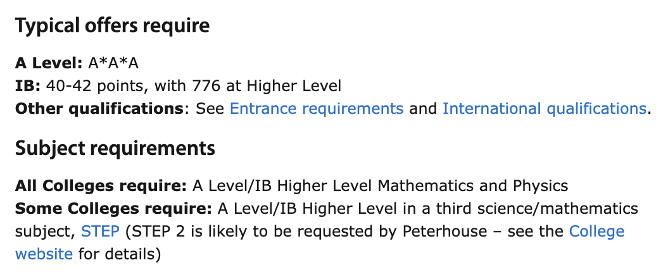This screenshot has height=272, width=656.
Task: Open the blue STEP link
Action: (x=100, y=231)
